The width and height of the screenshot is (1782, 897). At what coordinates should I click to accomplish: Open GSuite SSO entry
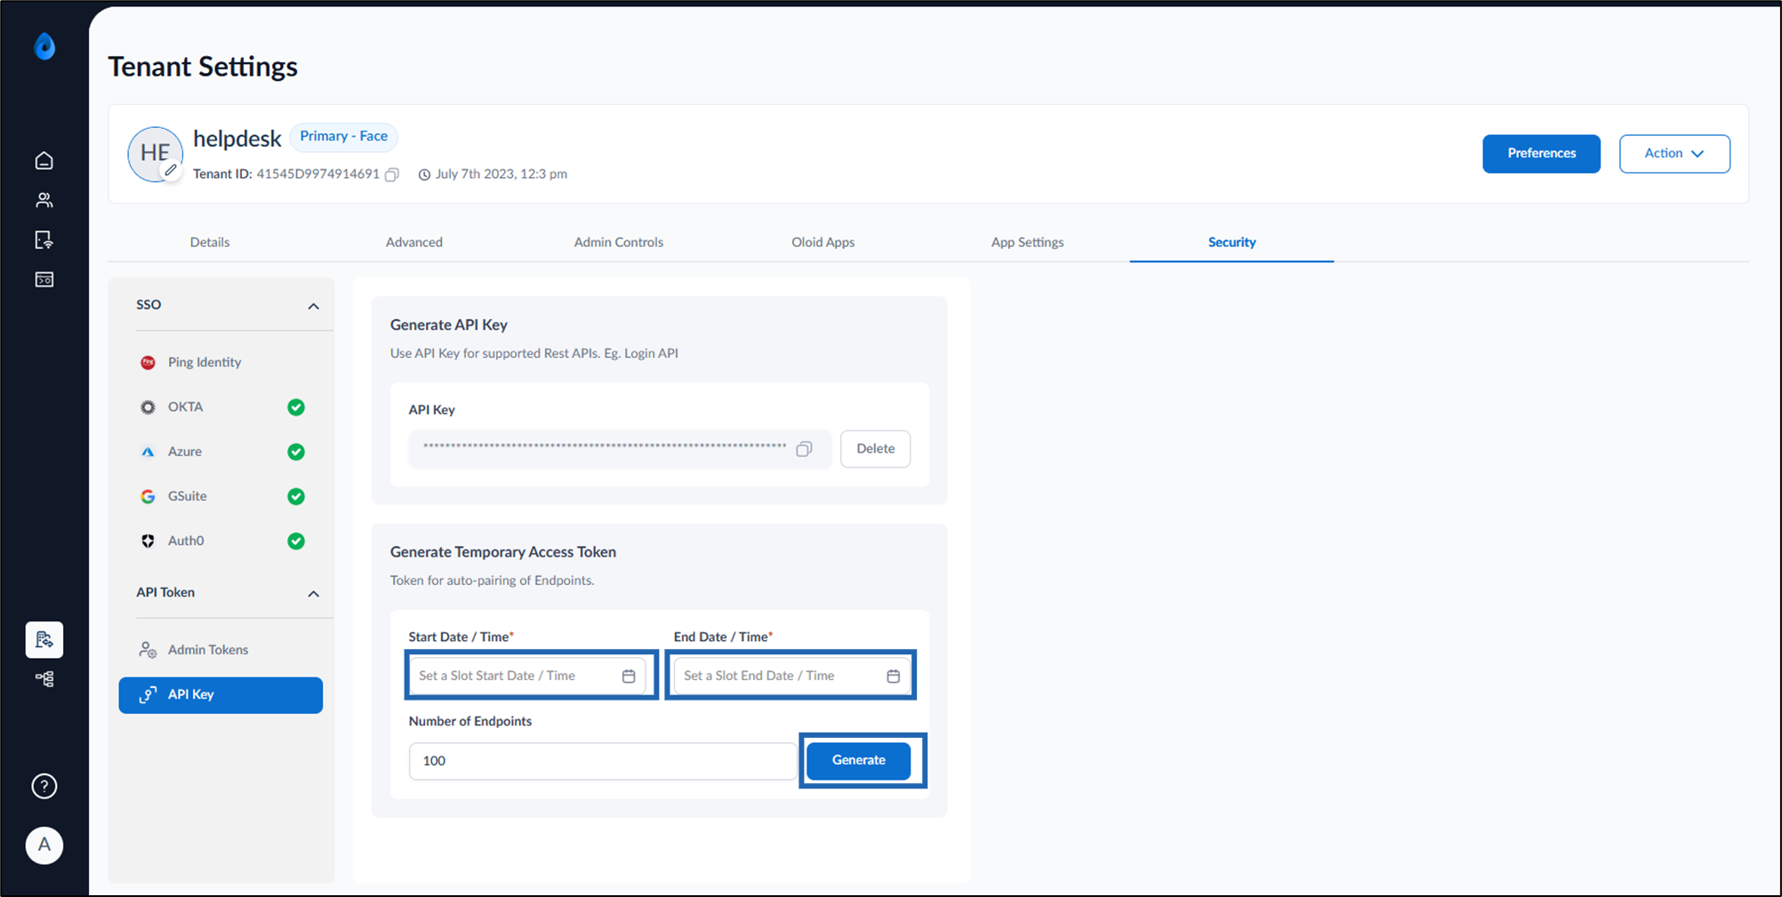point(221,496)
